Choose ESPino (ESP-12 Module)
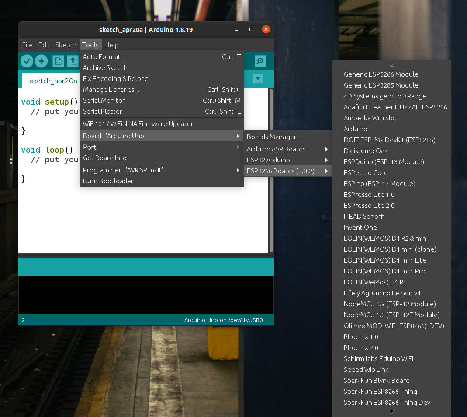467x417 pixels. (x=392, y=184)
